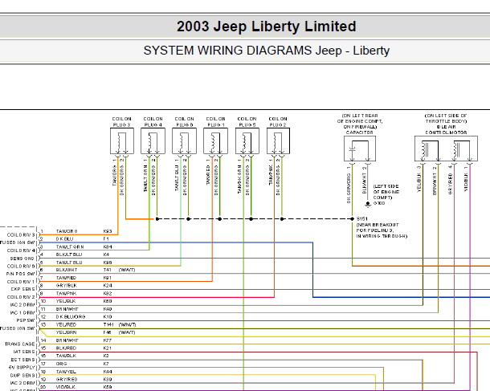The width and height of the screenshot is (490, 391).
Task: Click the 'G100' ground label
Action: pyautogui.click(x=379, y=203)
